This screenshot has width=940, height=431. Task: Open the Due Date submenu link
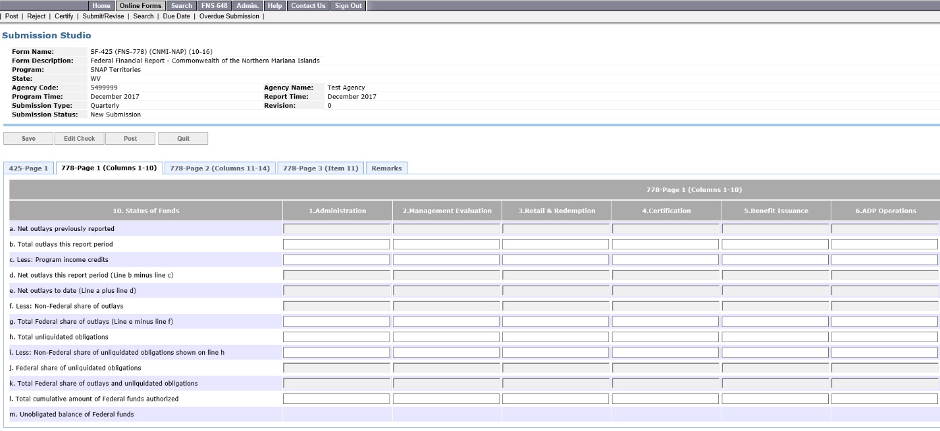click(x=176, y=16)
